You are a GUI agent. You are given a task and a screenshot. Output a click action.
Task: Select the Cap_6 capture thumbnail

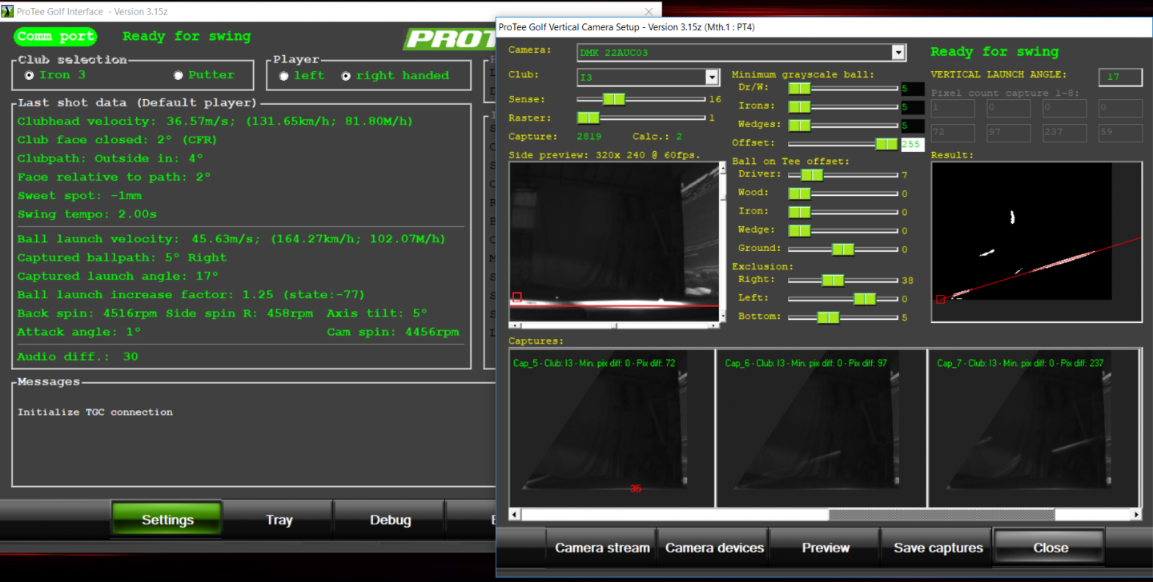[822, 428]
